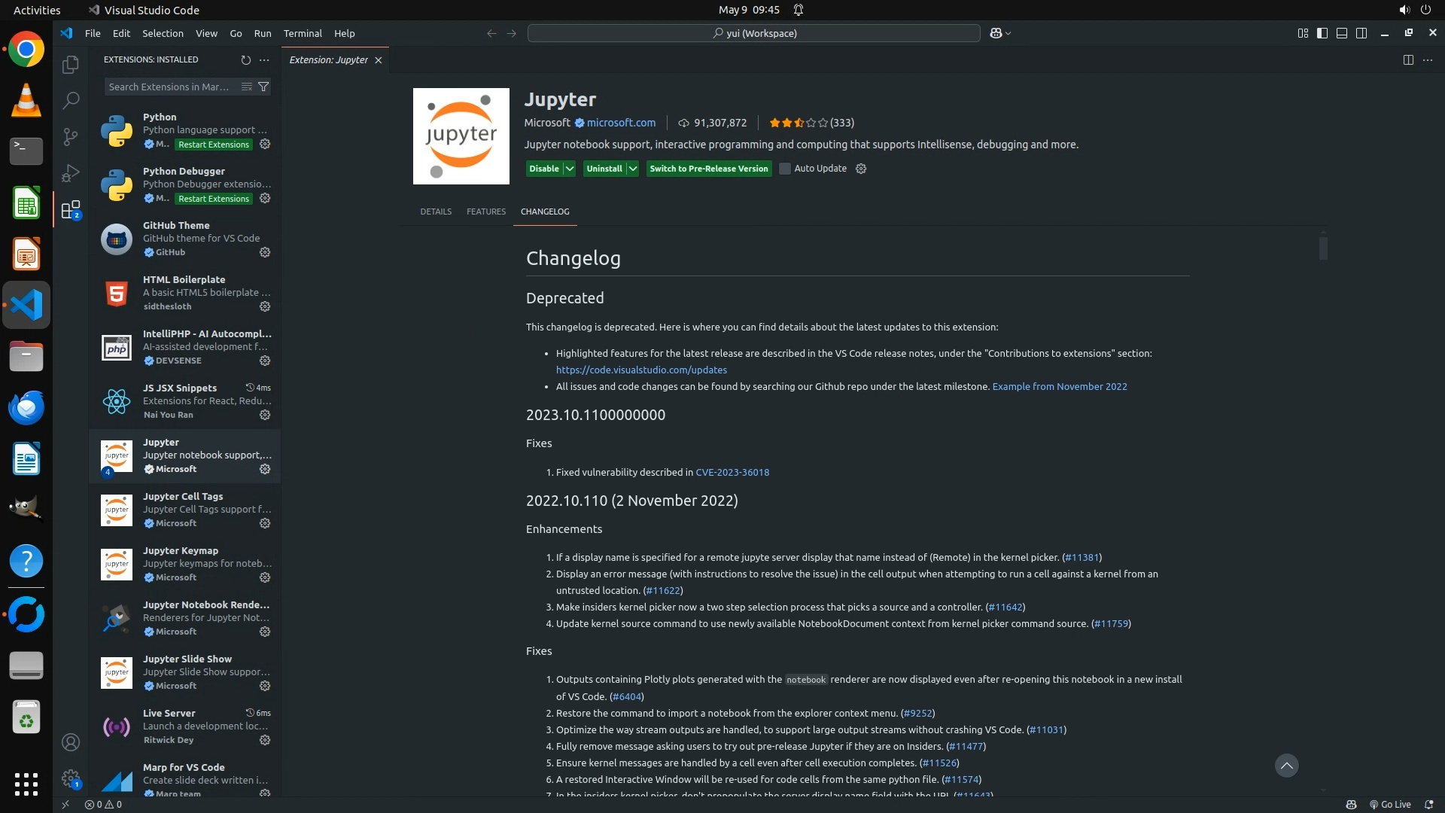Clear extensions search results icon
This screenshot has width=1445, height=813.
pyautogui.click(x=247, y=87)
